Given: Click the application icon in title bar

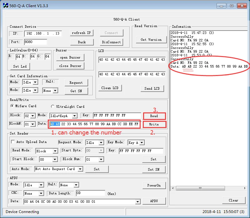Looking at the screenshot, I should click(6, 6).
